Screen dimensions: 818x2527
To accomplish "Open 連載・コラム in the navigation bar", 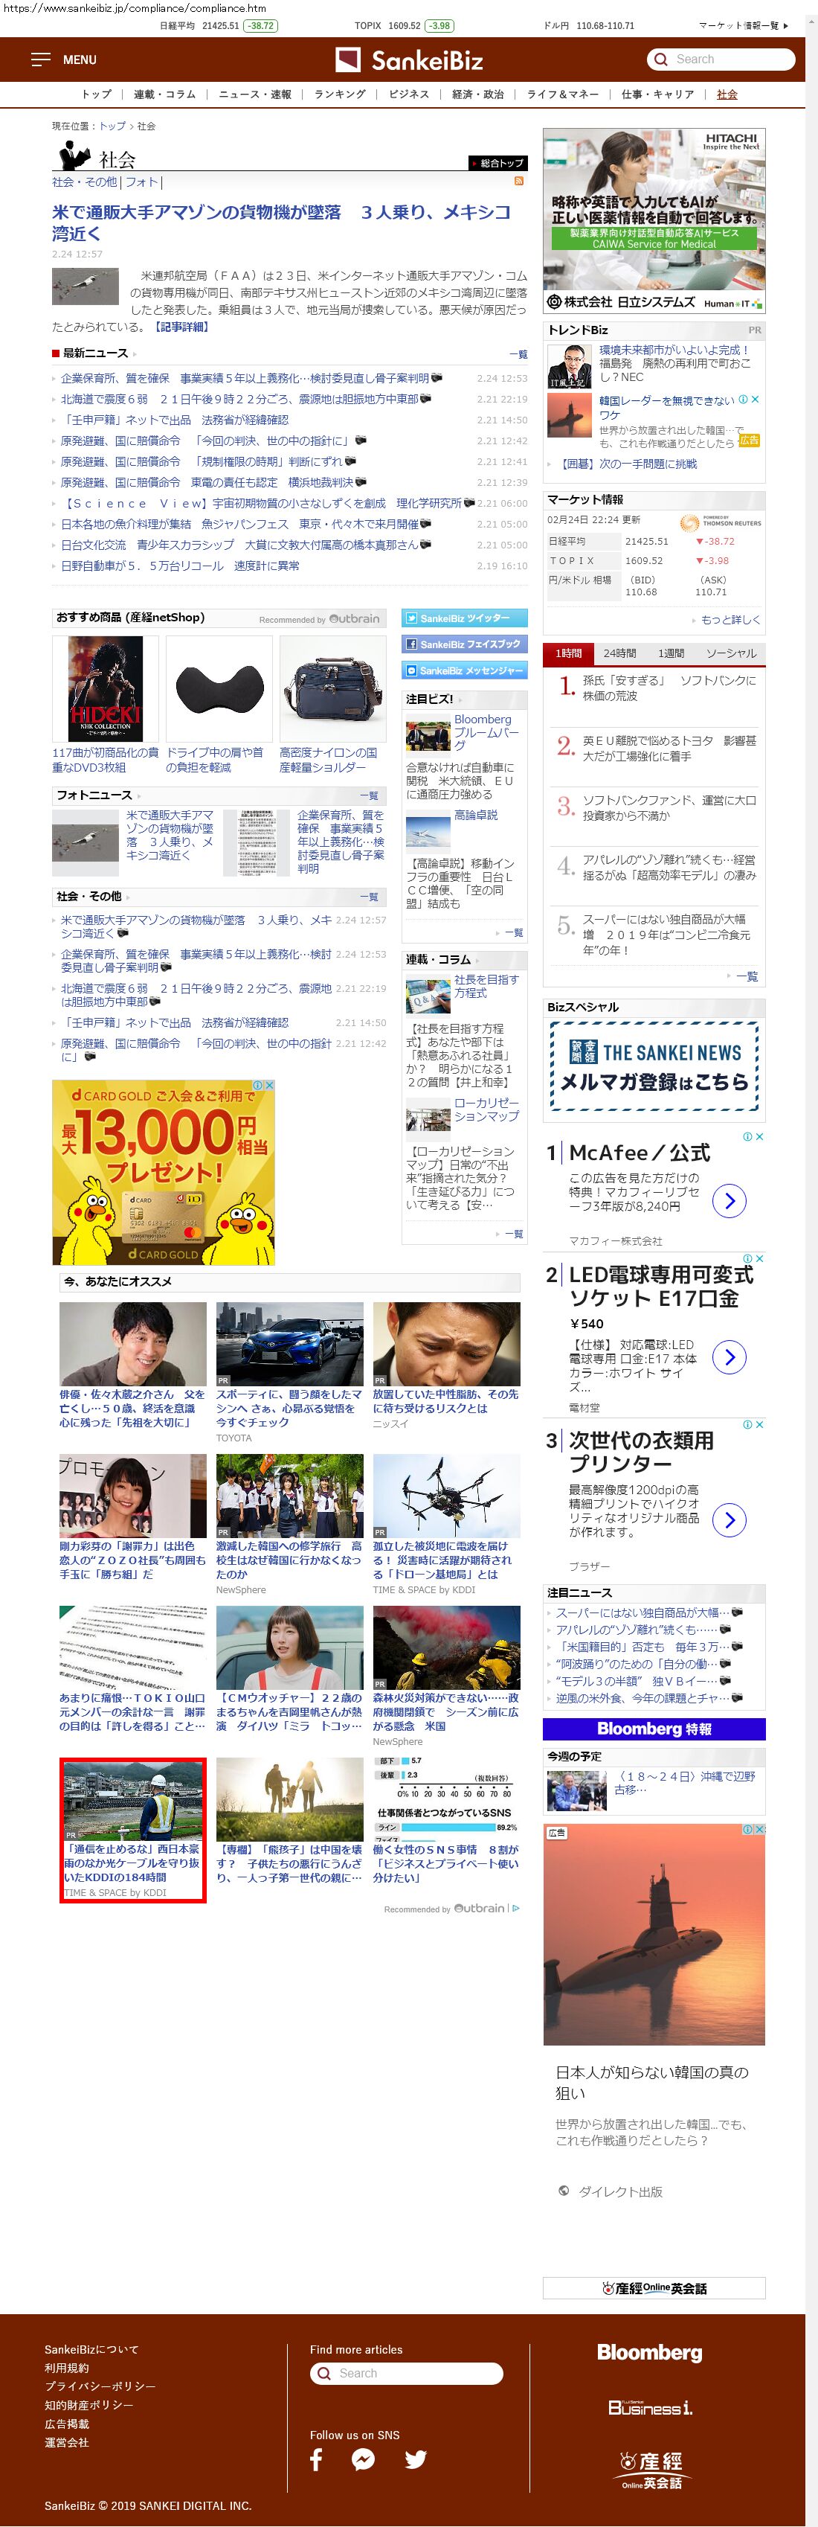I will point(164,95).
